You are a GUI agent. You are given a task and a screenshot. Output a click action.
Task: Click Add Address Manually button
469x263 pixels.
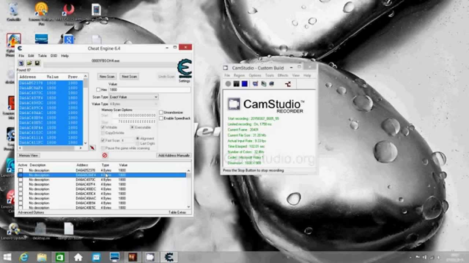(x=174, y=156)
